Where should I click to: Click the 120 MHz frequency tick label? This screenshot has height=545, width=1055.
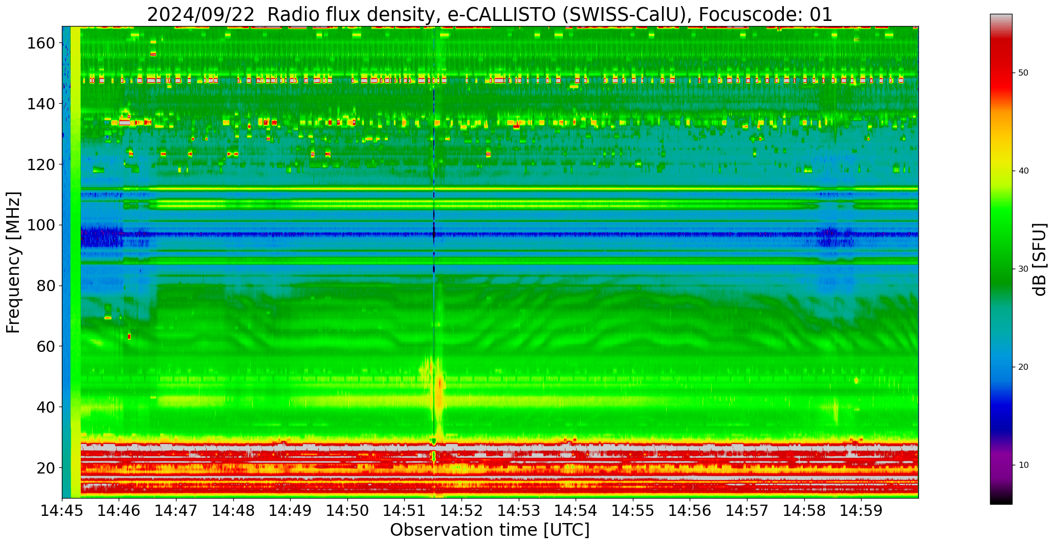coord(42,164)
